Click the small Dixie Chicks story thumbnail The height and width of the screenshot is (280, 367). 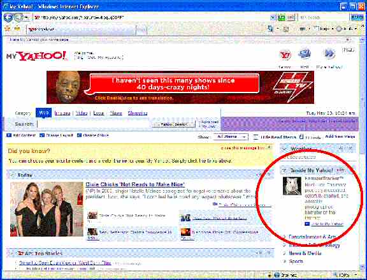[92, 215]
